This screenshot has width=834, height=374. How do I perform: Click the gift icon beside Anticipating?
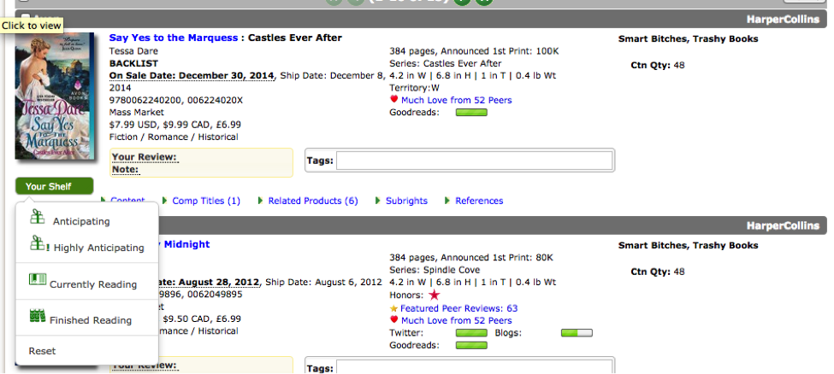pos(37,218)
